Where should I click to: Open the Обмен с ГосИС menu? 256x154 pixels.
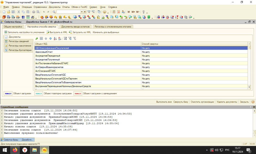pos(79,7)
